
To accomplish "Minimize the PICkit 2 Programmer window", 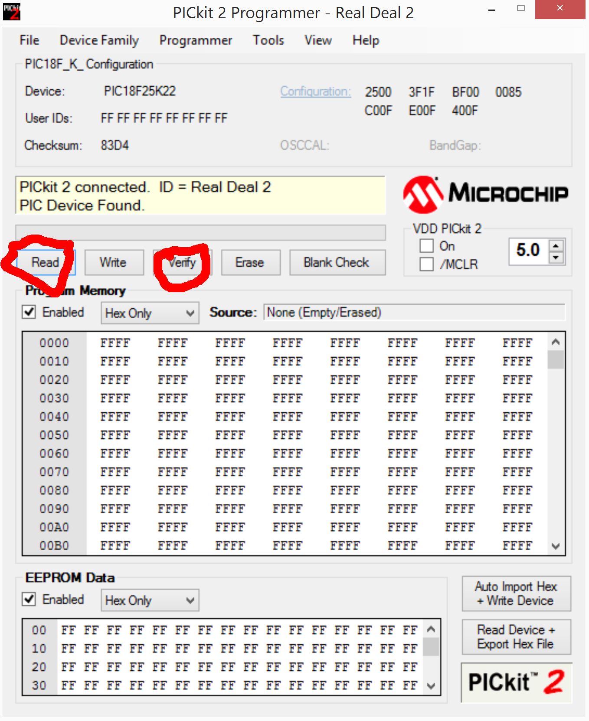I will point(492,9).
